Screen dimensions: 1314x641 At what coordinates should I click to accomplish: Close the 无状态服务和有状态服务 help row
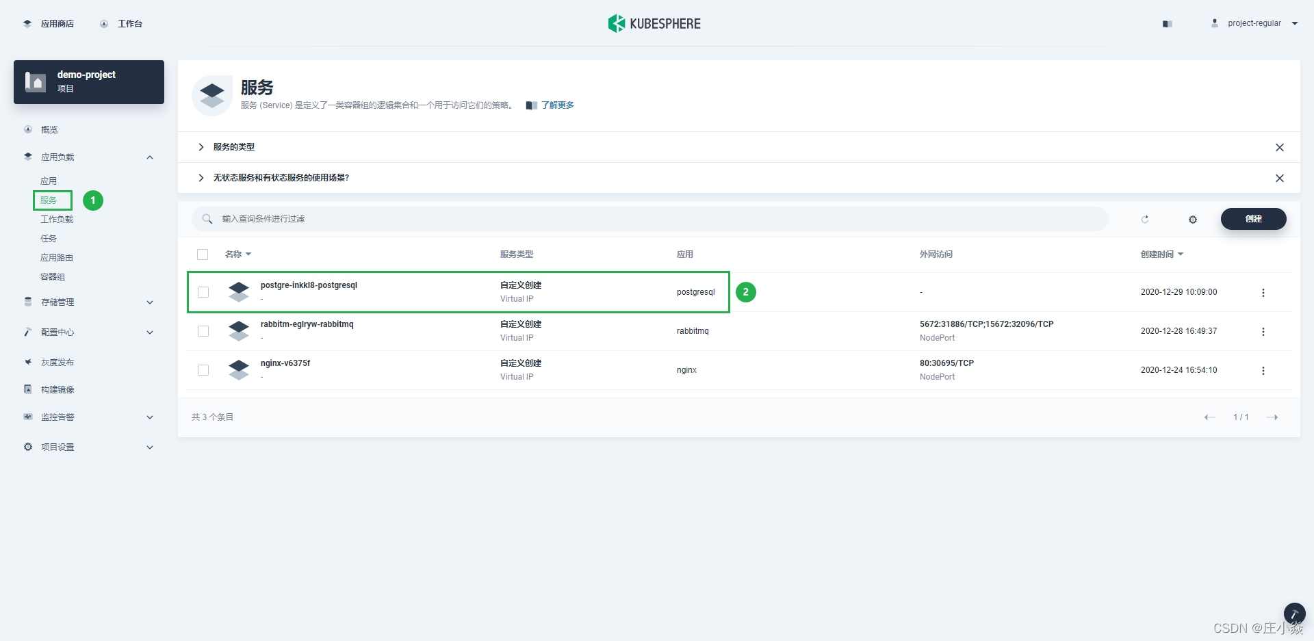[x=1280, y=179]
